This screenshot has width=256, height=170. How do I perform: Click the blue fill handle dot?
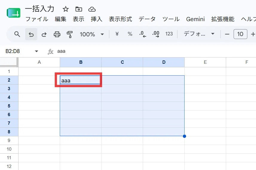click(185, 136)
